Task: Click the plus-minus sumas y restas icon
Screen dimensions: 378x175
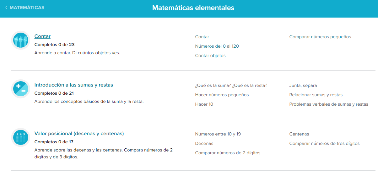Action: tap(21, 89)
